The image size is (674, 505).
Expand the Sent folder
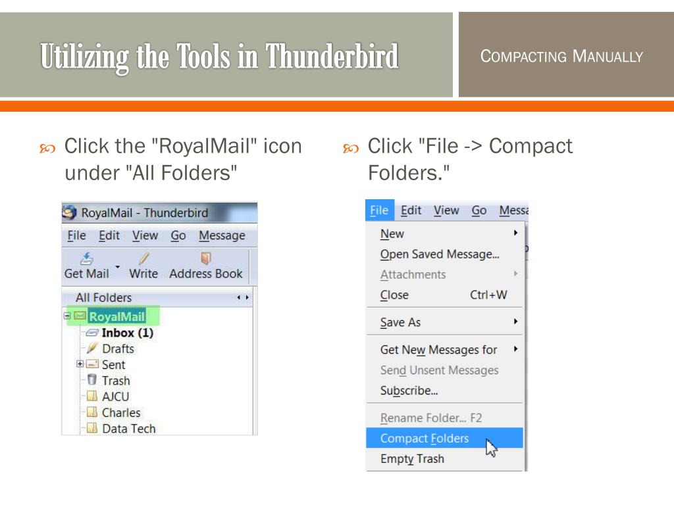pyautogui.click(x=80, y=364)
